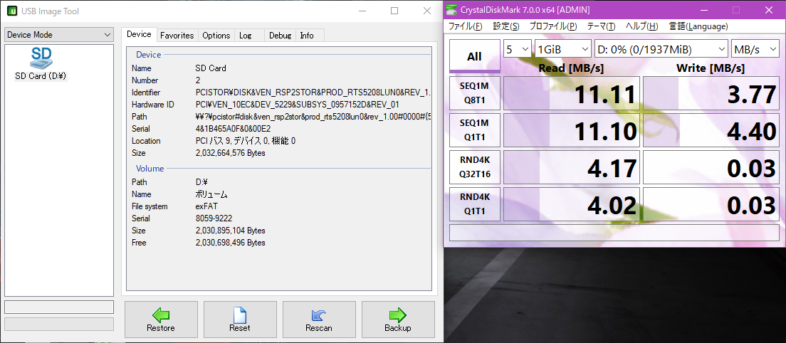Run the RND4K Q1T1 test
Image resolution: width=786 pixels, height=343 pixels.
coord(474,204)
